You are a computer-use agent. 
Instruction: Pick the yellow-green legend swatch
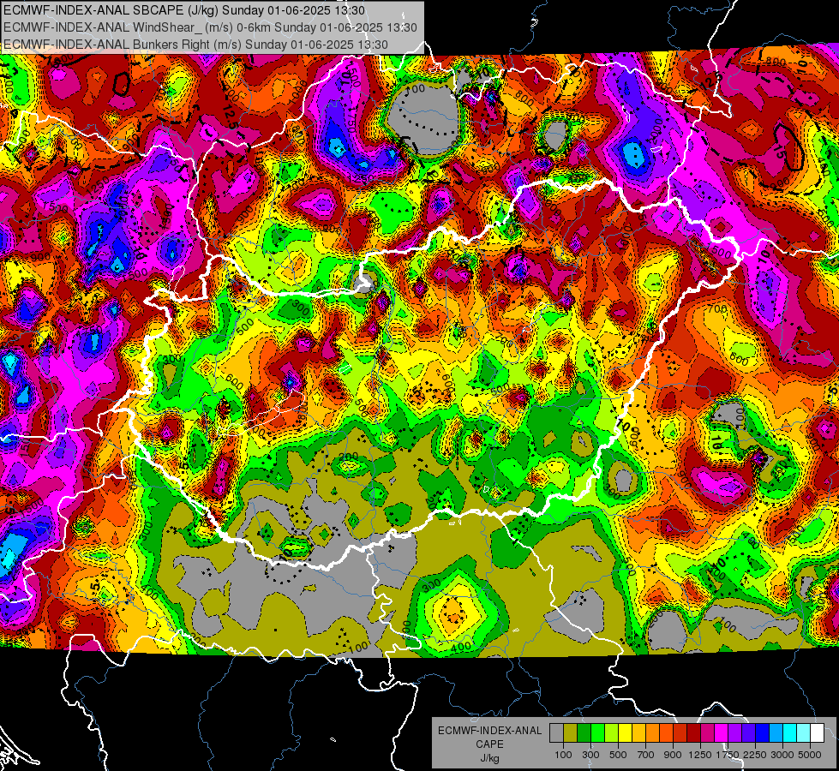[612, 732]
